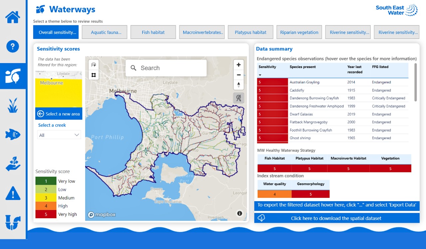Image resolution: width=426 pixels, height=249 pixels.
Task: Select the Platypus habitat theme tab
Action: coord(250,32)
